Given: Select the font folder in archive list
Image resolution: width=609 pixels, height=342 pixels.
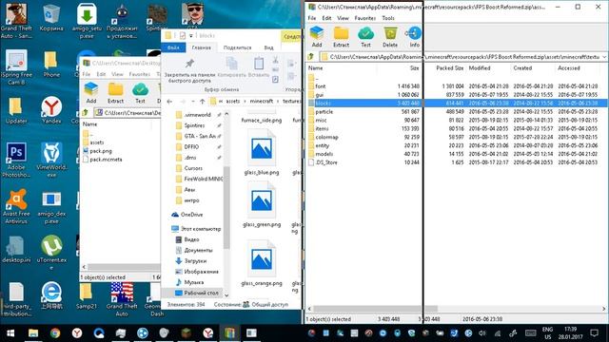Looking at the screenshot, I should click(321, 86).
